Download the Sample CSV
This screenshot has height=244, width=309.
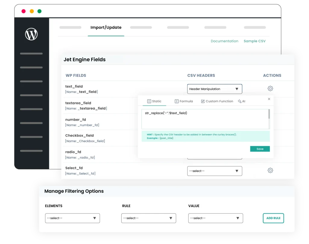coord(254,41)
